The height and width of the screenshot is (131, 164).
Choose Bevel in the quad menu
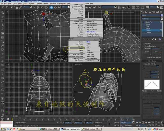[x=77, y=48]
